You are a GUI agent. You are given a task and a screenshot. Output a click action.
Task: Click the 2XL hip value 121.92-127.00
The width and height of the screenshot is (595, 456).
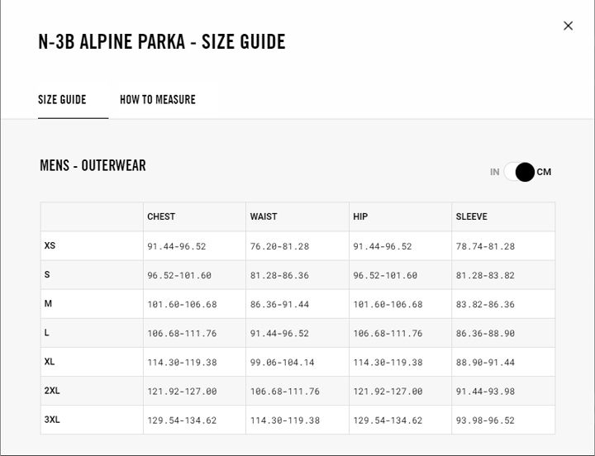pyautogui.click(x=388, y=392)
